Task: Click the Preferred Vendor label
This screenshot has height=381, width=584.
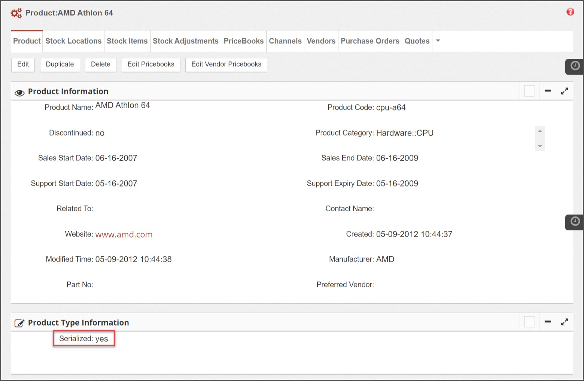Action: click(x=345, y=285)
